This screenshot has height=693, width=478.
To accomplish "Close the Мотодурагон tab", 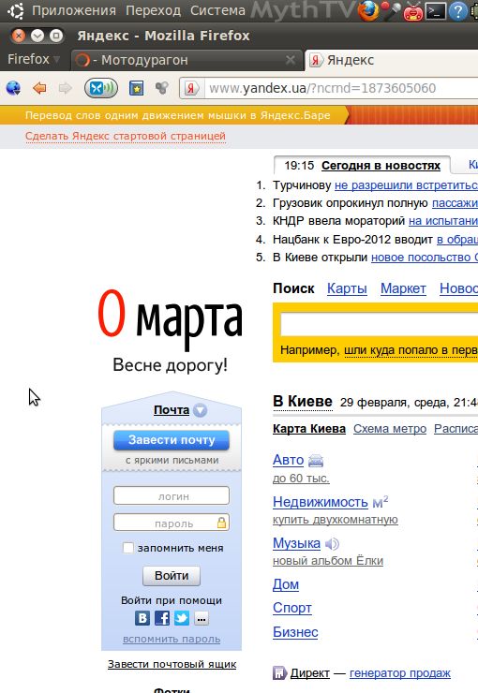I will (x=291, y=60).
